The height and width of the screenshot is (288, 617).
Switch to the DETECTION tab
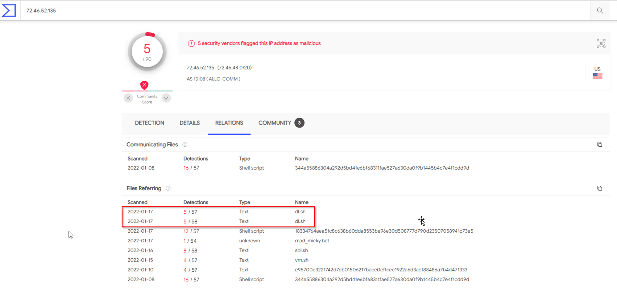[149, 123]
